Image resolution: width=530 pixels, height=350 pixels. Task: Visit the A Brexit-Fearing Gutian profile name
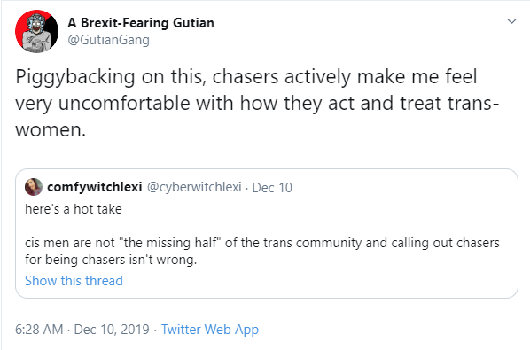coord(141,23)
